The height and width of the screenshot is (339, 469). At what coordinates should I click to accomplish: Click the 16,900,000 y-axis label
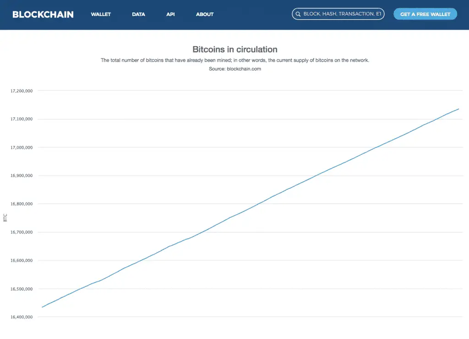pyautogui.click(x=22, y=176)
